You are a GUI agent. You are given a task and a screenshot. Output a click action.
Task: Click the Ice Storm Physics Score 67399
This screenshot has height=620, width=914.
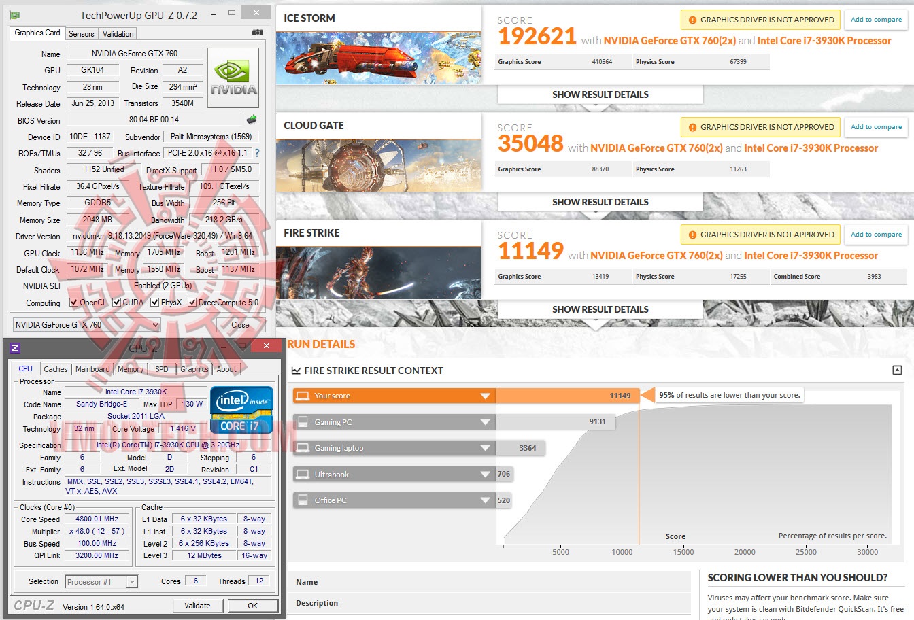click(x=738, y=62)
